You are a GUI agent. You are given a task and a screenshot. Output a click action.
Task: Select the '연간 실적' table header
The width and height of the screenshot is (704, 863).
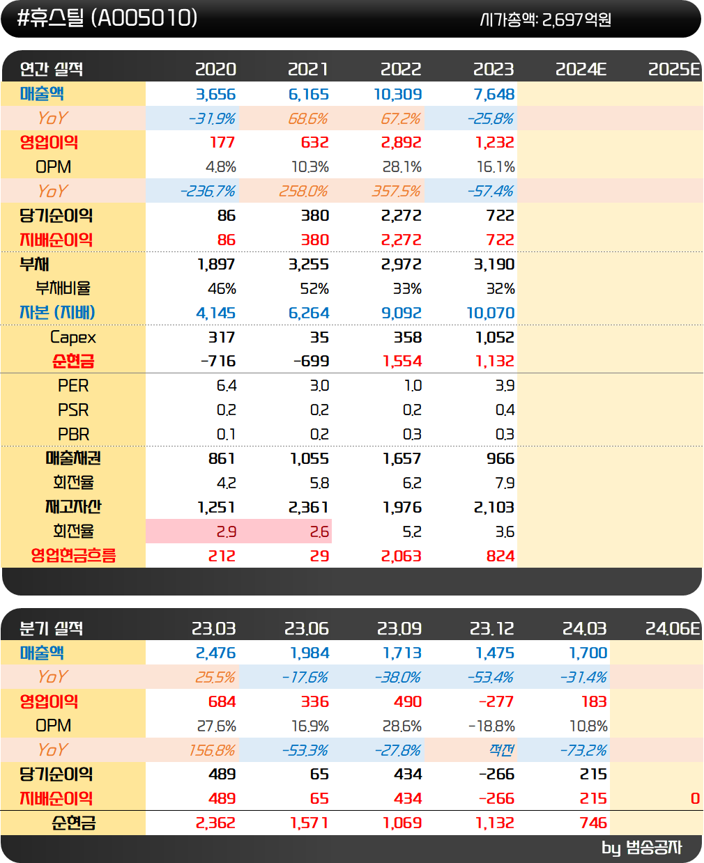52,69
